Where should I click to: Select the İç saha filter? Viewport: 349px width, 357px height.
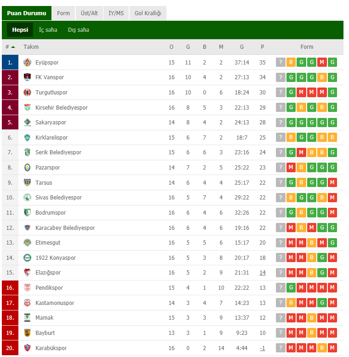coord(48,30)
